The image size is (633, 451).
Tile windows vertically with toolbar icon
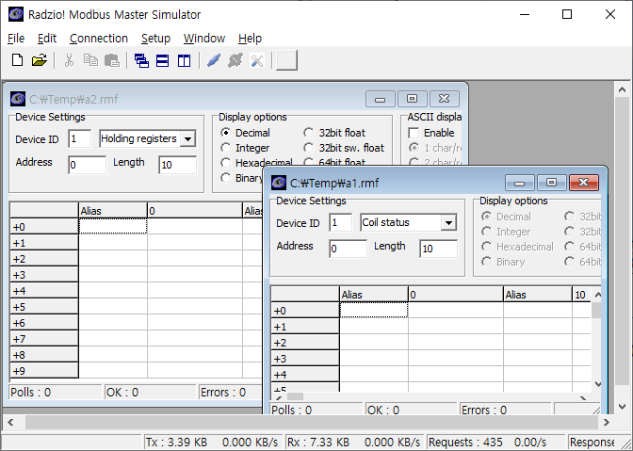click(x=184, y=60)
